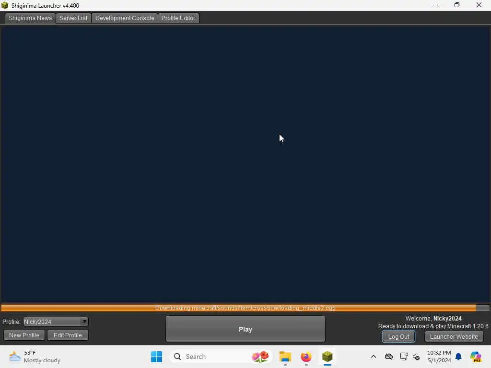Viewport: 491px width, 368px height.
Task: Open File Explorer from the taskbar
Action: click(x=285, y=356)
